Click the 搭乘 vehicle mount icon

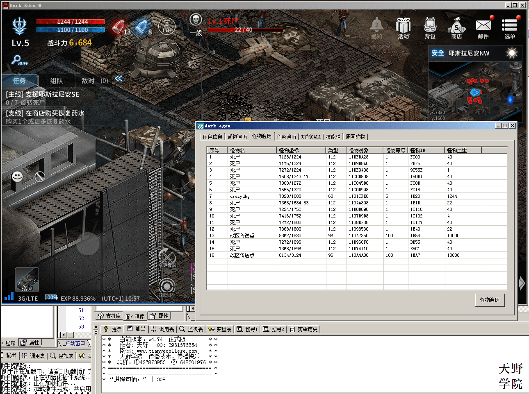tap(27, 279)
